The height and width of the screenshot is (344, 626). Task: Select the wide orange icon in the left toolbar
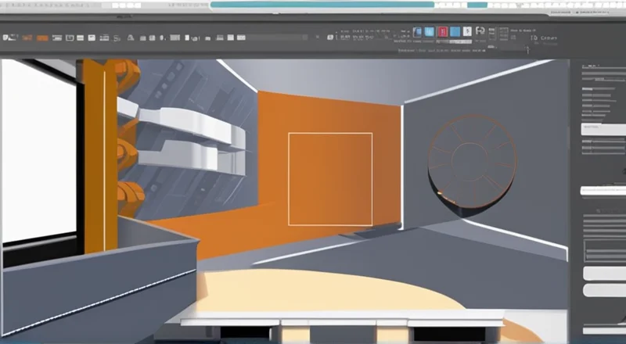tap(42, 37)
